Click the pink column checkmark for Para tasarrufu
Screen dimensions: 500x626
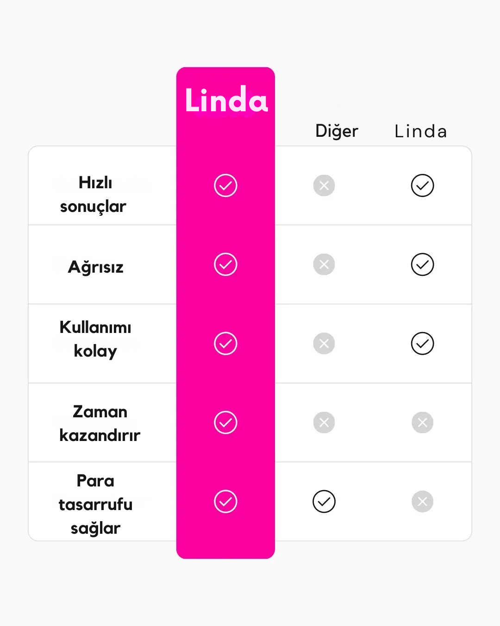click(225, 501)
